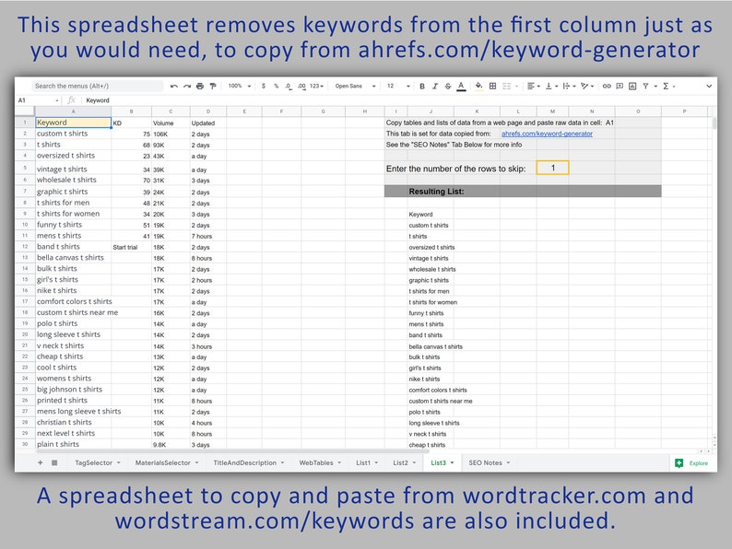Select column D header
This screenshot has height=549, width=732.
[208, 111]
